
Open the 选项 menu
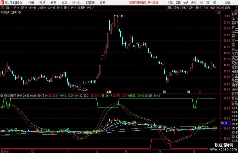[193, 3]
